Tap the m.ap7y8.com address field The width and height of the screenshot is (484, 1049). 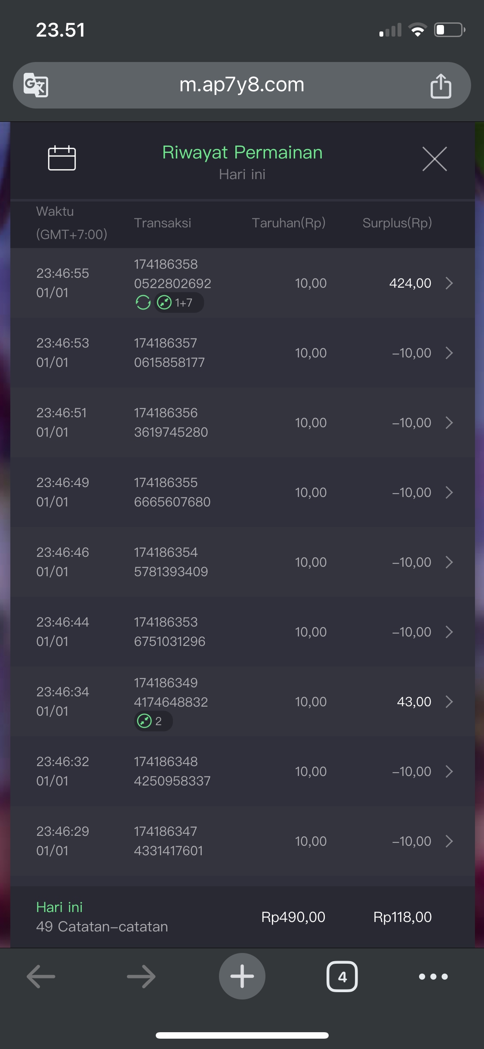[242, 85]
